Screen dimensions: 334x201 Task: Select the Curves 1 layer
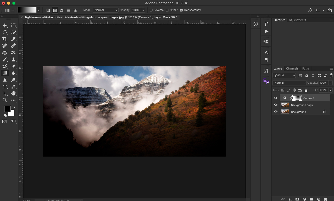(309, 98)
